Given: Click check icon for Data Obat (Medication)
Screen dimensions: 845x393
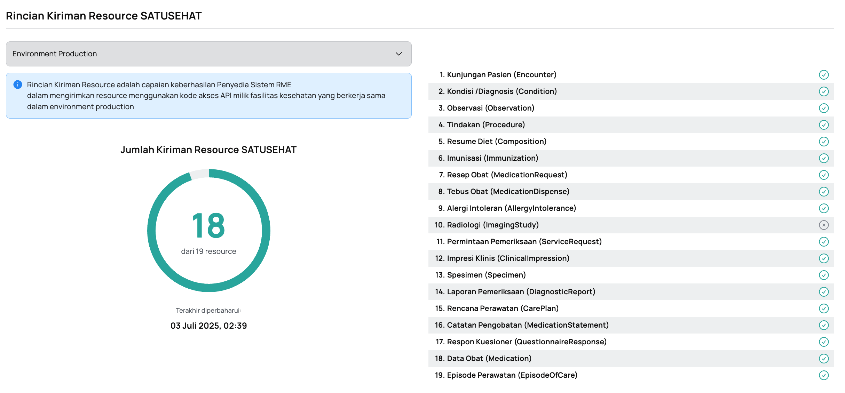Looking at the screenshot, I should pos(823,359).
